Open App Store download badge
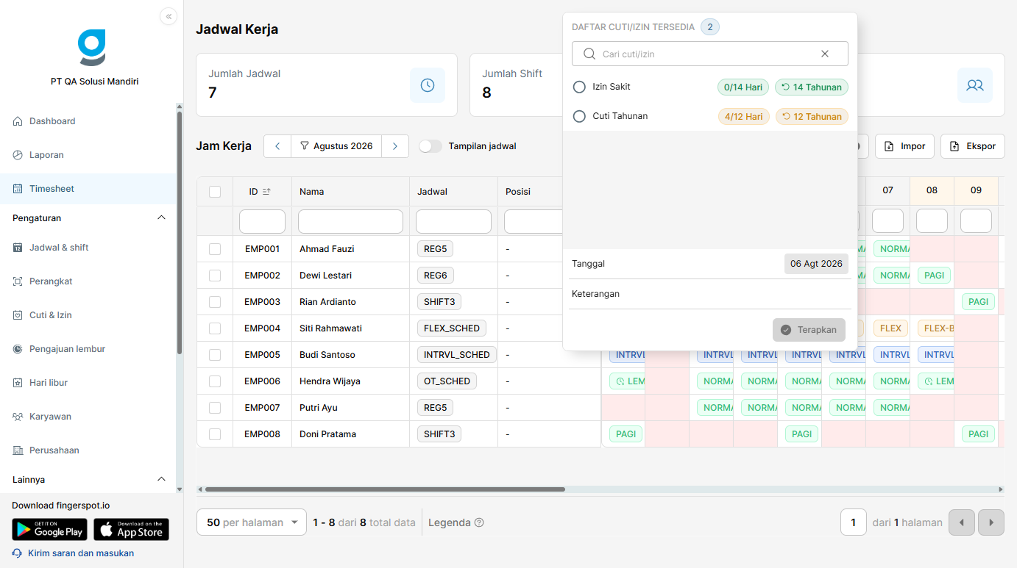 131,530
